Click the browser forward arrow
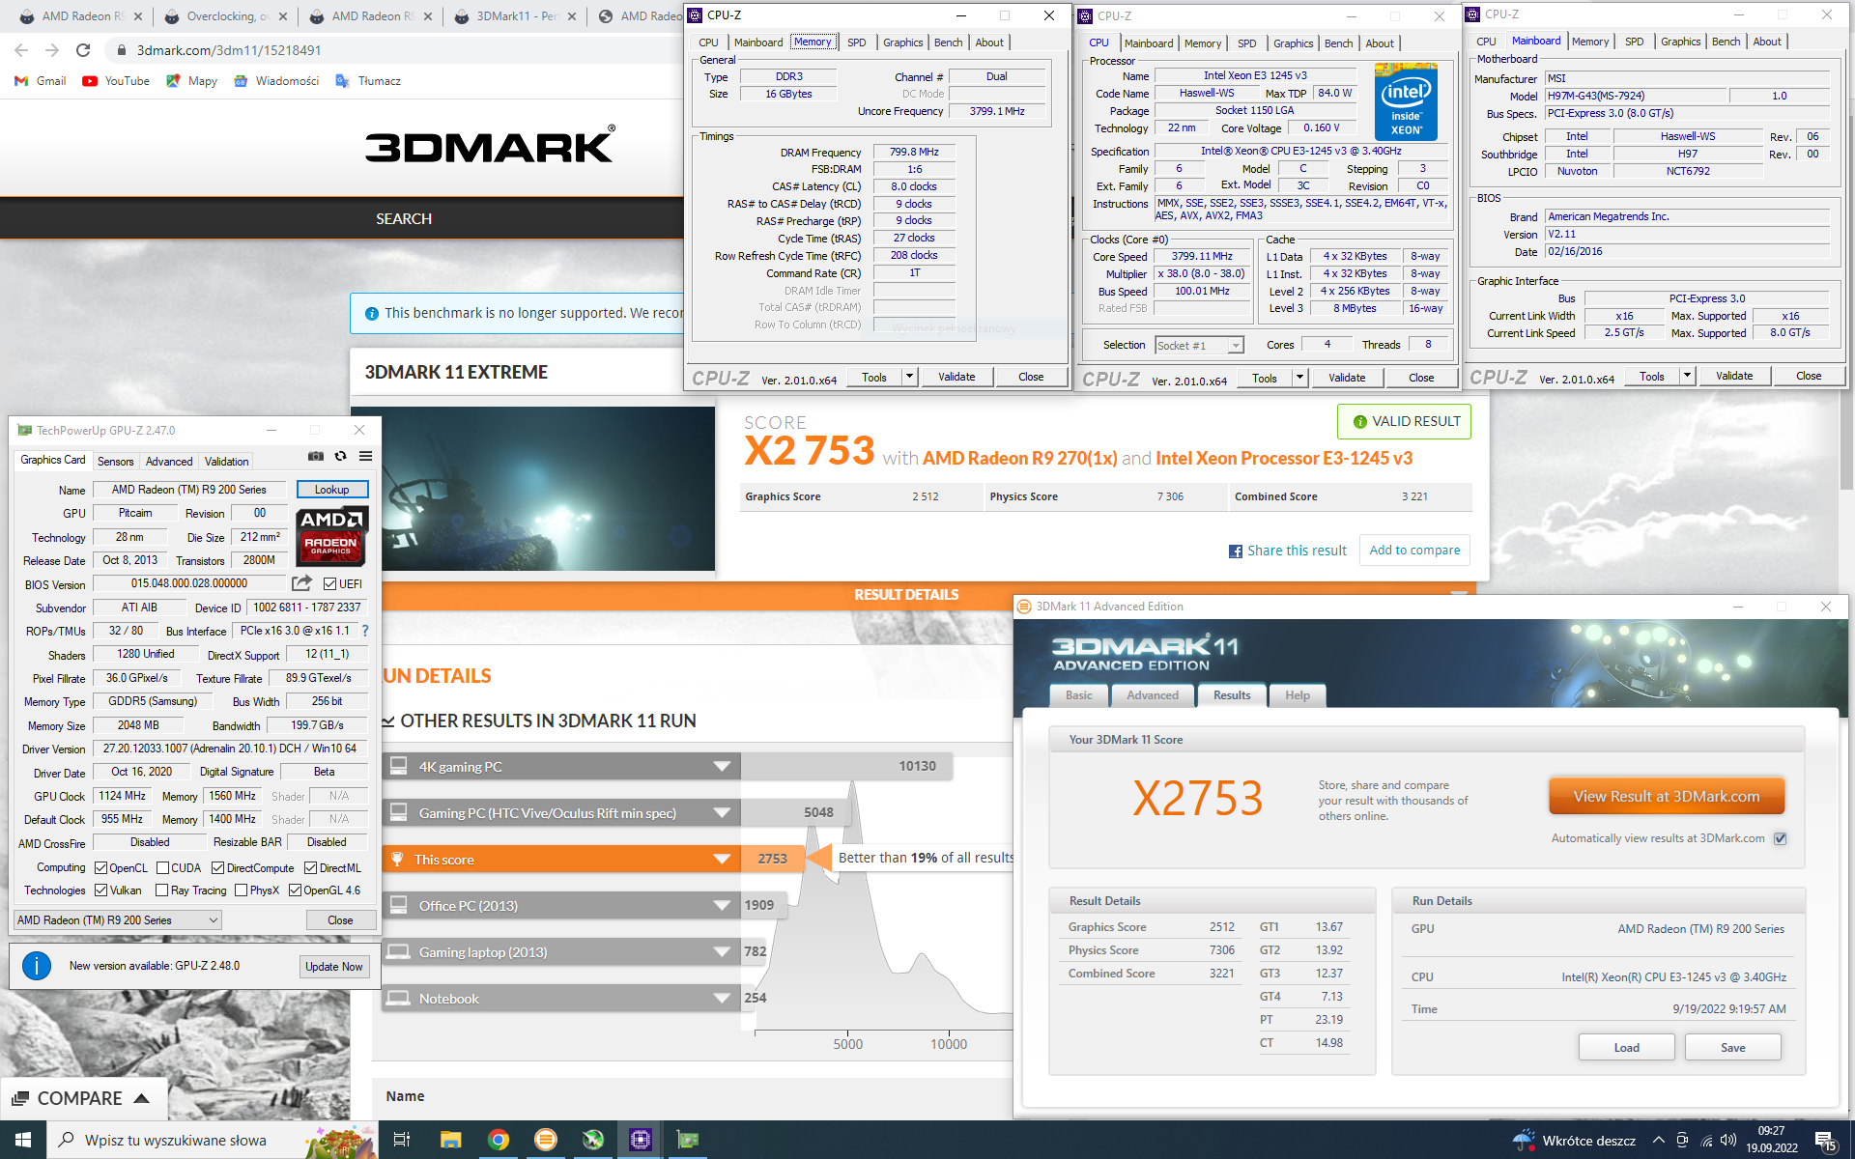This screenshot has height=1159, width=1855. [52, 50]
